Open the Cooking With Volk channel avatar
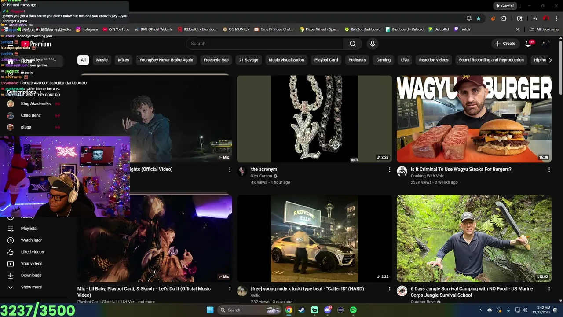563x317 pixels. 402,171
